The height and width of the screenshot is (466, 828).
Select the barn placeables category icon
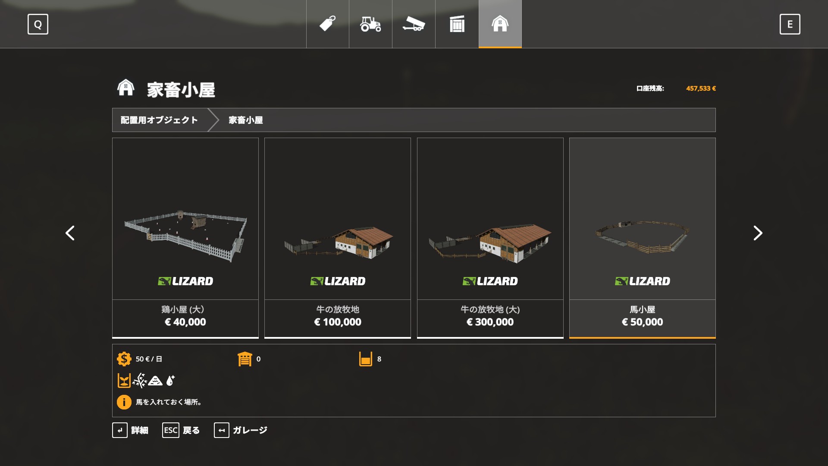click(500, 24)
